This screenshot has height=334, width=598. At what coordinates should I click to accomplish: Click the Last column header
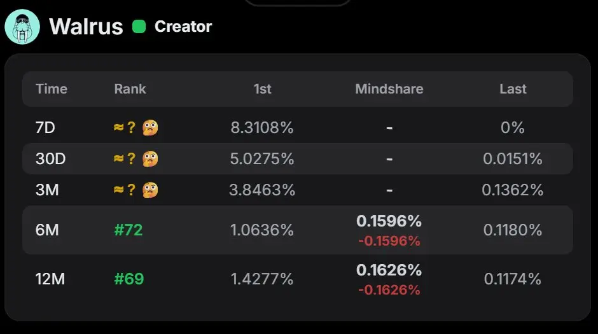pyautogui.click(x=513, y=89)
